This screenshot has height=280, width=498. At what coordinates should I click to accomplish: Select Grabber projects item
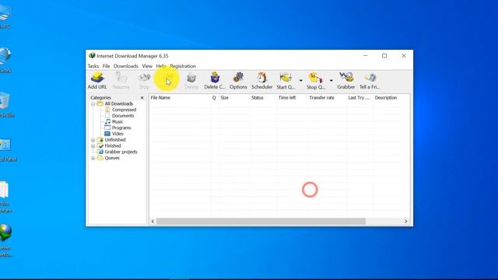click(121, 152)
